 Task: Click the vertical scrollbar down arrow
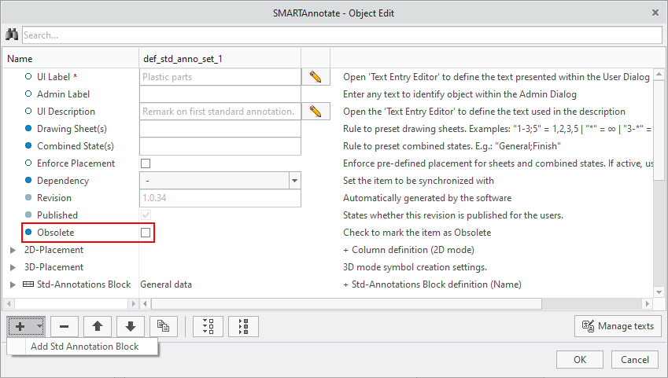(x=659, y=292)
